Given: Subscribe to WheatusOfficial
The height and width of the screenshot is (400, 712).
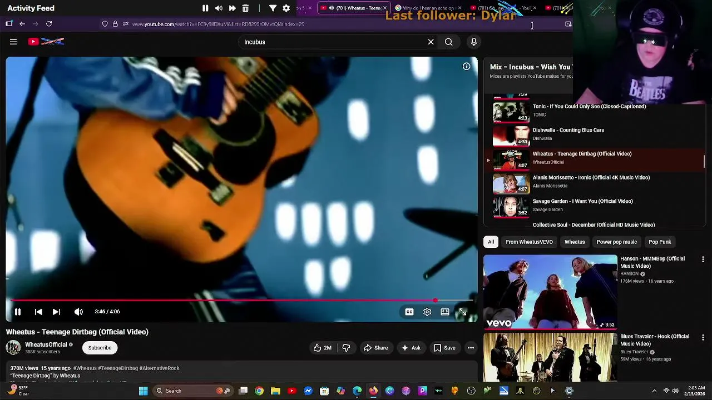Looking at the screenshot, I should coord(100,348).
